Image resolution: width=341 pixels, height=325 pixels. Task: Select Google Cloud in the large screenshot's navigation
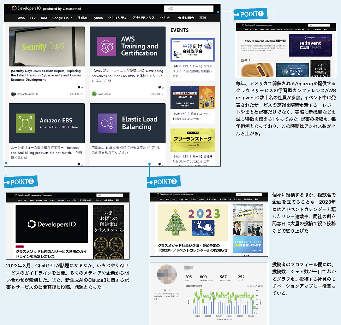pos(62,18)
